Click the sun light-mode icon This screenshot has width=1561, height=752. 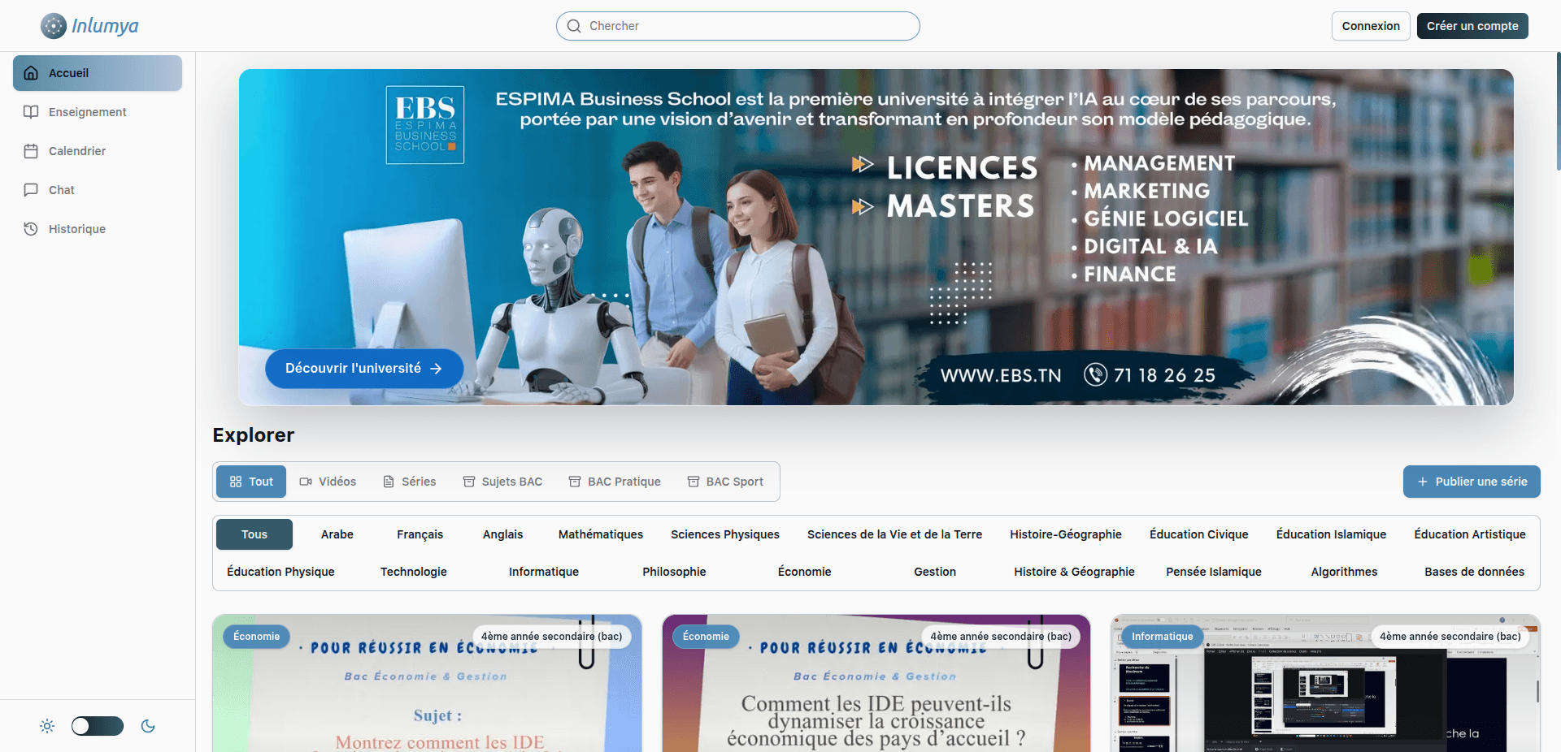47,726
